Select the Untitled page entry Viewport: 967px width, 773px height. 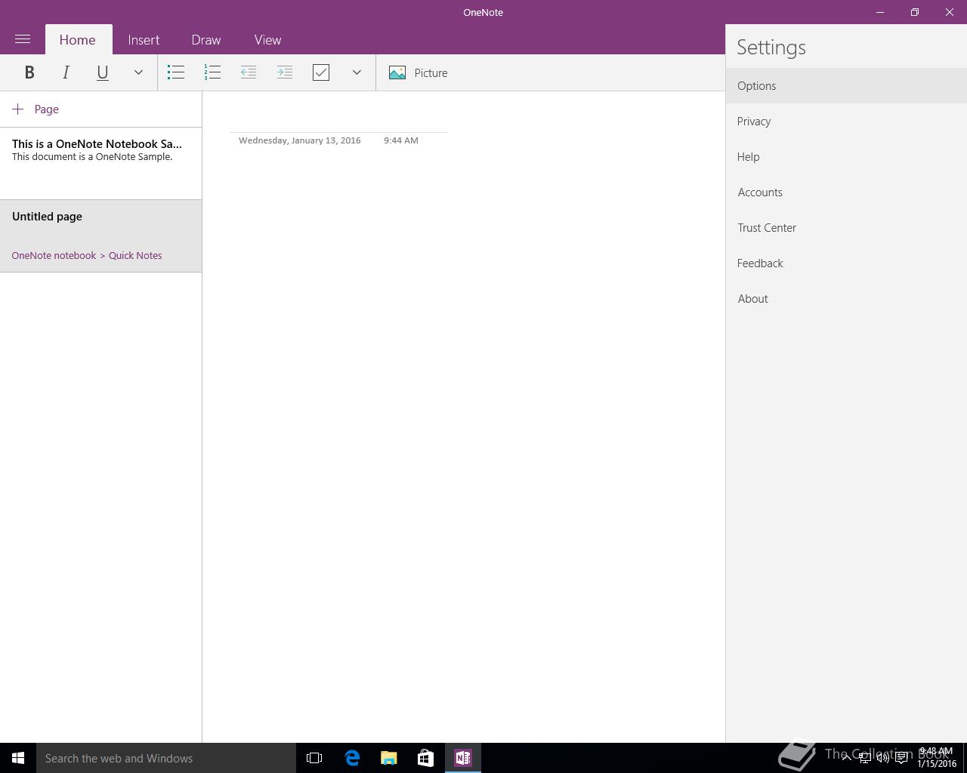(x=100, y=236)
